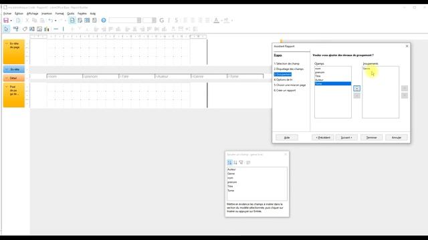Open the font name combo box
428x240 pixels.
pos(125,20)
